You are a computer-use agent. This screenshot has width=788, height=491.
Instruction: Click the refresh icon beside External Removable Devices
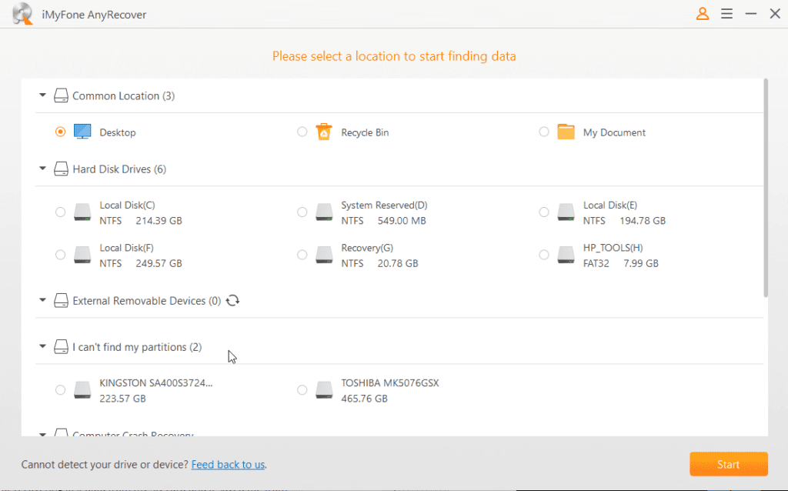(233, 301)
